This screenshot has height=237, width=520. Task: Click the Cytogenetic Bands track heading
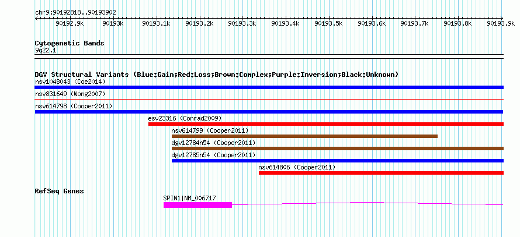(70, 43)
